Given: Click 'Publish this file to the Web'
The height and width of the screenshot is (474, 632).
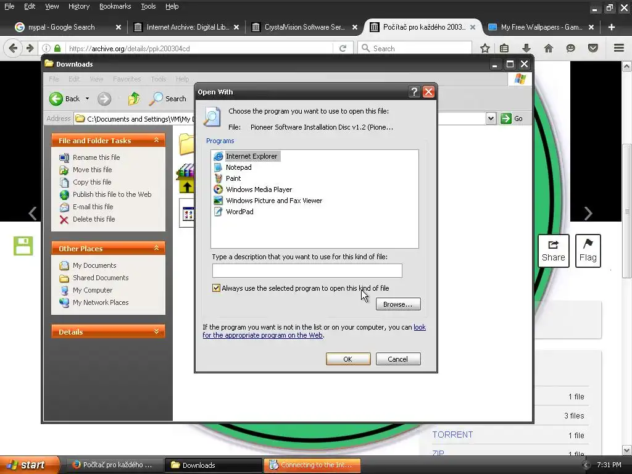Looking at the screenshot, I should [112, 194].
